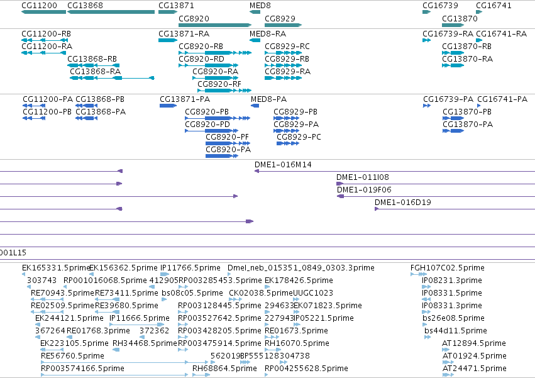Click BAC clone DME1-019F06
Screen dimensions: 535x378
[x=364, y=190]
